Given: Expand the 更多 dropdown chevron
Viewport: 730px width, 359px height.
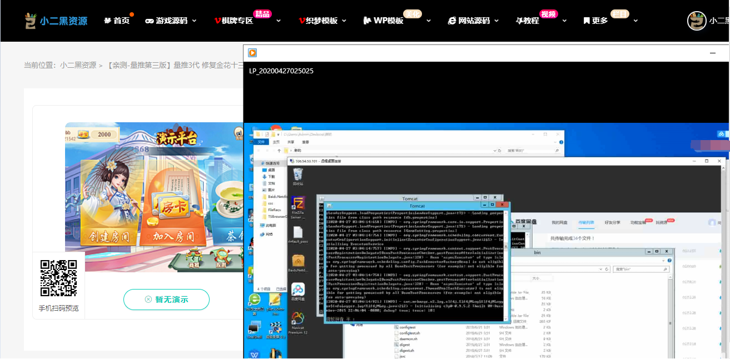Looking at the screenshot, I should (x=635, y=21).
